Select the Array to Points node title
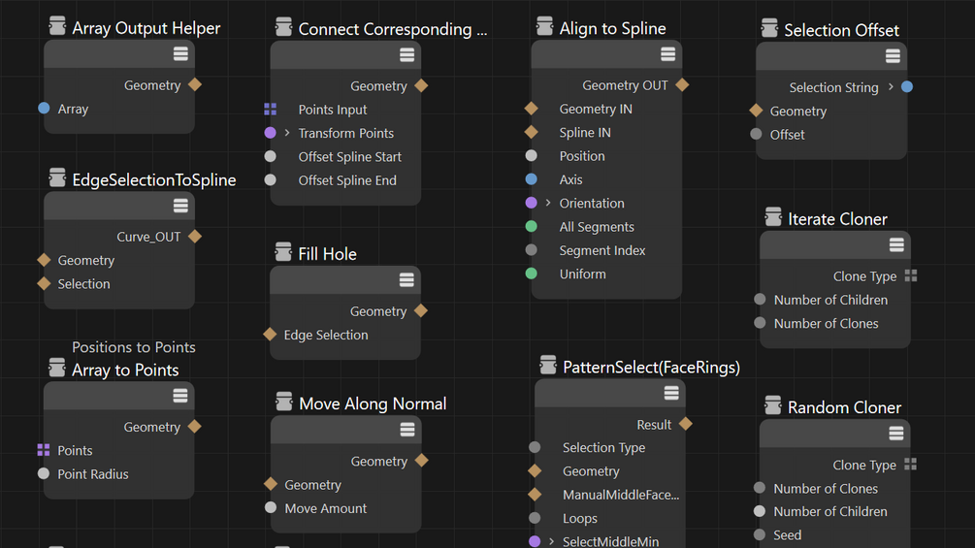The width and height of the screenshot is (975, 548). click(125, 370)
